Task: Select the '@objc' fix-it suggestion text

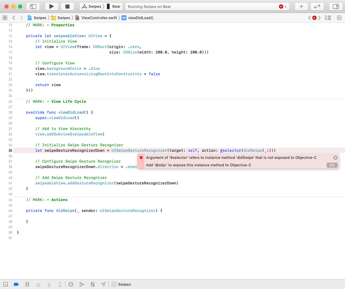Action: (x=198, y=165)
